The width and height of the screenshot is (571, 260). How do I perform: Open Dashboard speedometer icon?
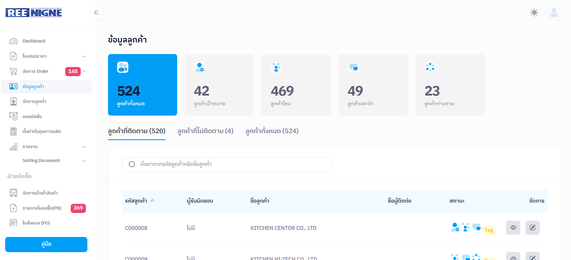13,41
